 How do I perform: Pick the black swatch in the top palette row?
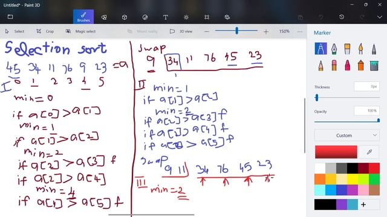point(353,169)
